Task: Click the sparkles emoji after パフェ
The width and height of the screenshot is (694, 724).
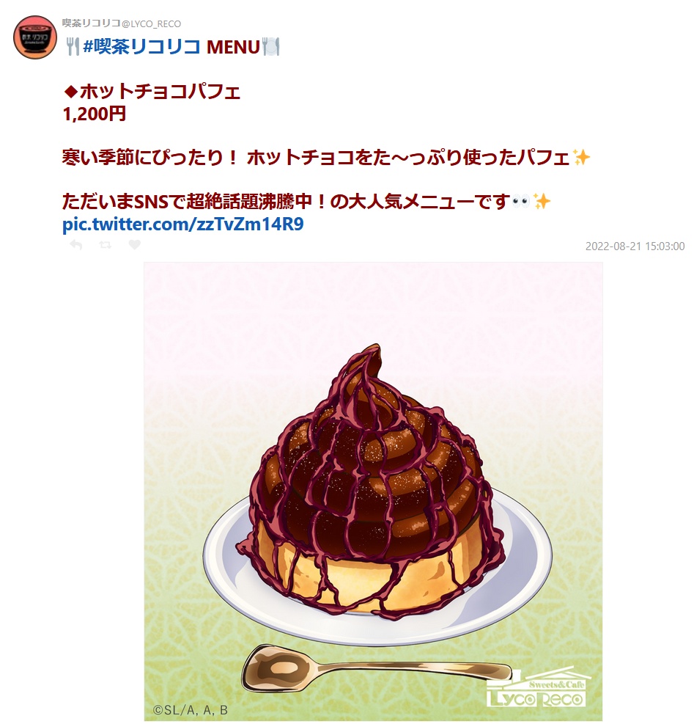Action: click(581, 158)
